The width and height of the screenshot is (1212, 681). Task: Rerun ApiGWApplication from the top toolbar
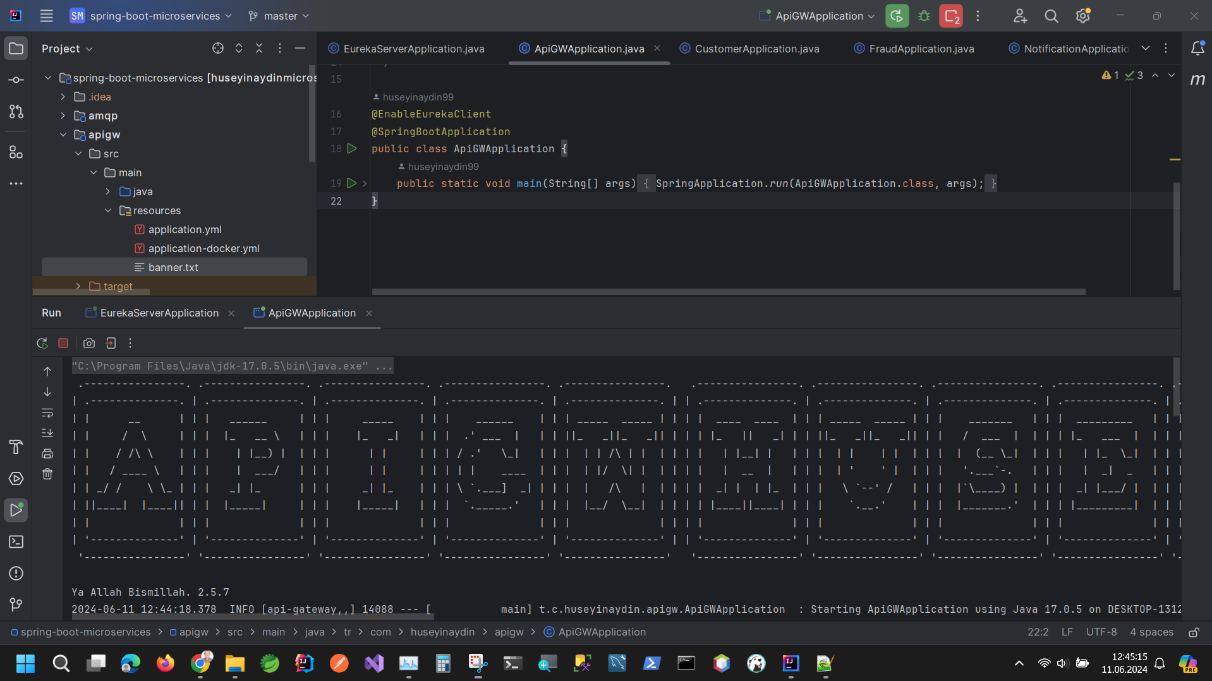(897, 16)
